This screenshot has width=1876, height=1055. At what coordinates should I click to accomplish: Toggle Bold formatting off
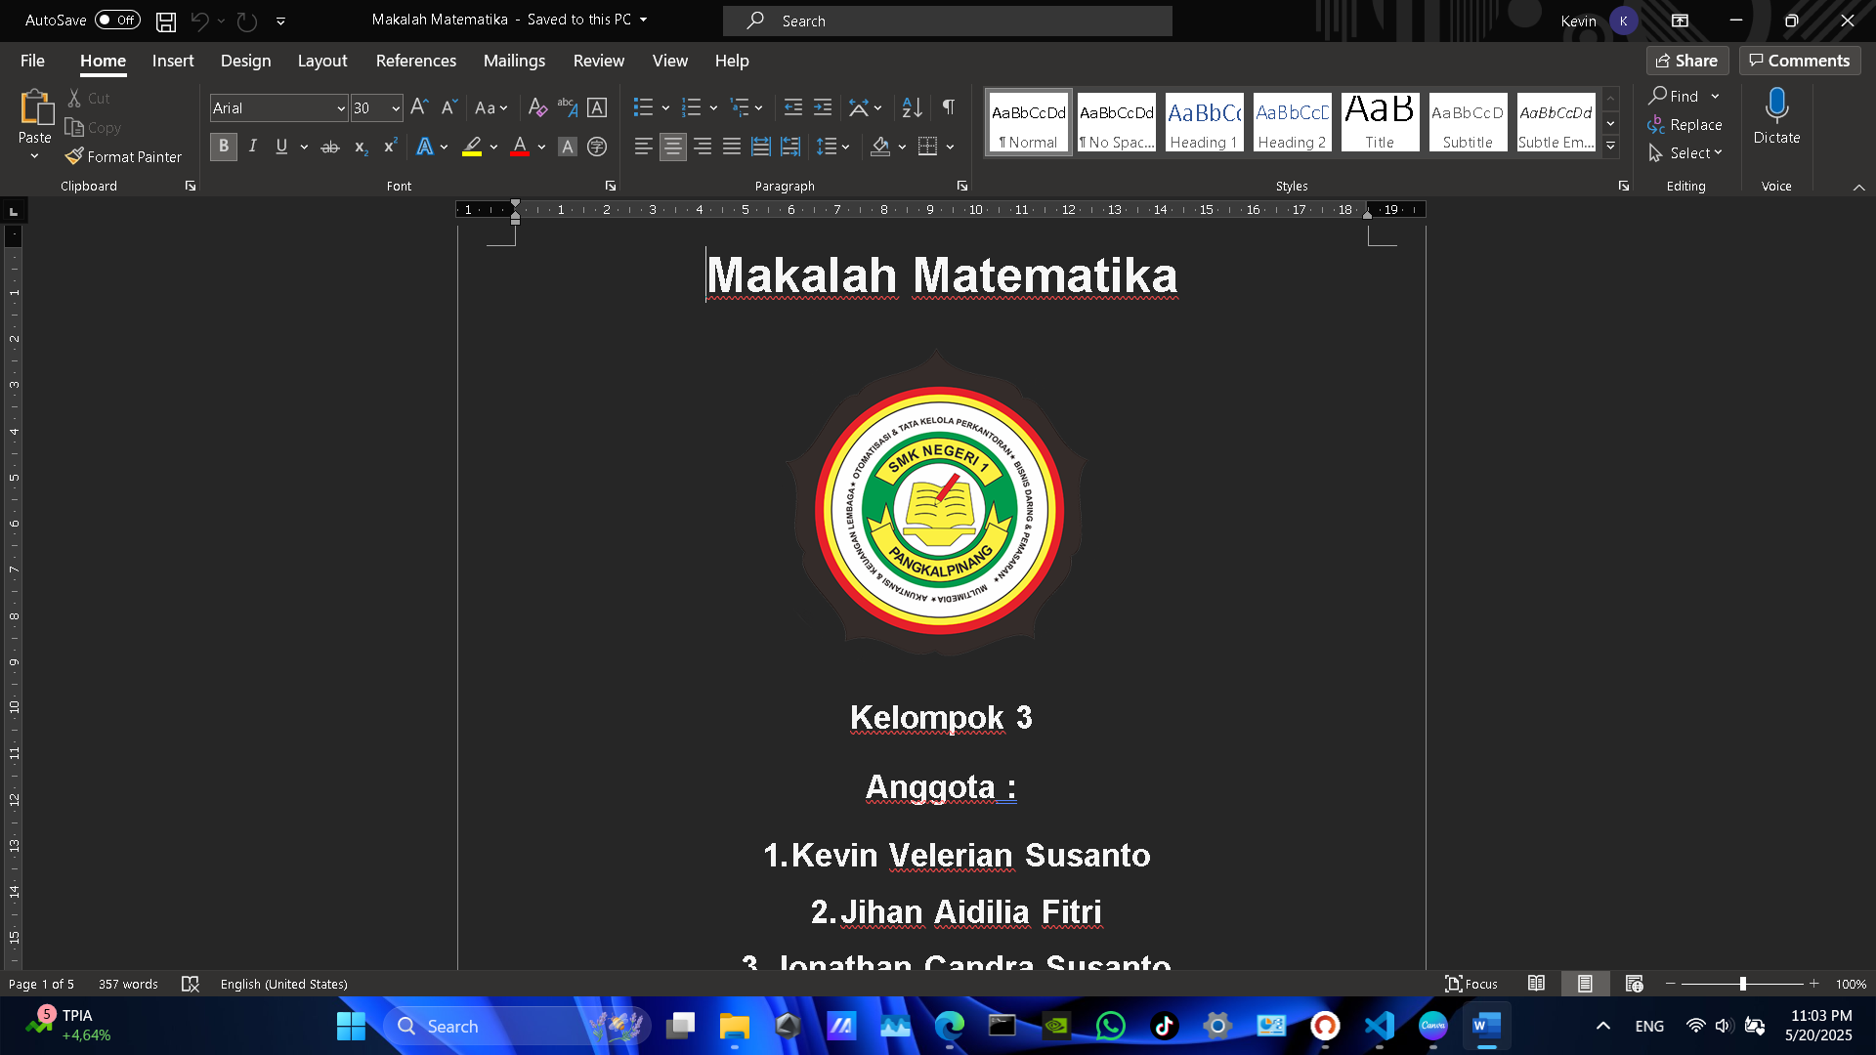[224, 147]
